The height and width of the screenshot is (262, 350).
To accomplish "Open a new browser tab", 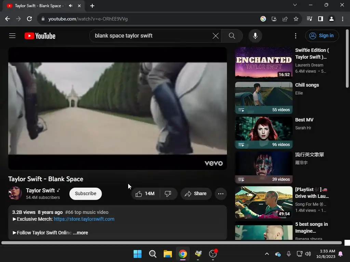I will coord(92,6).
